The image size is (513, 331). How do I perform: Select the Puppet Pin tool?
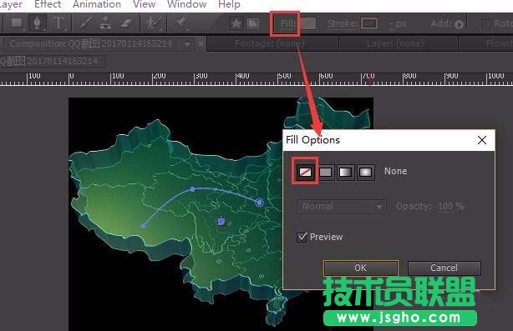[x=180, y=23]
